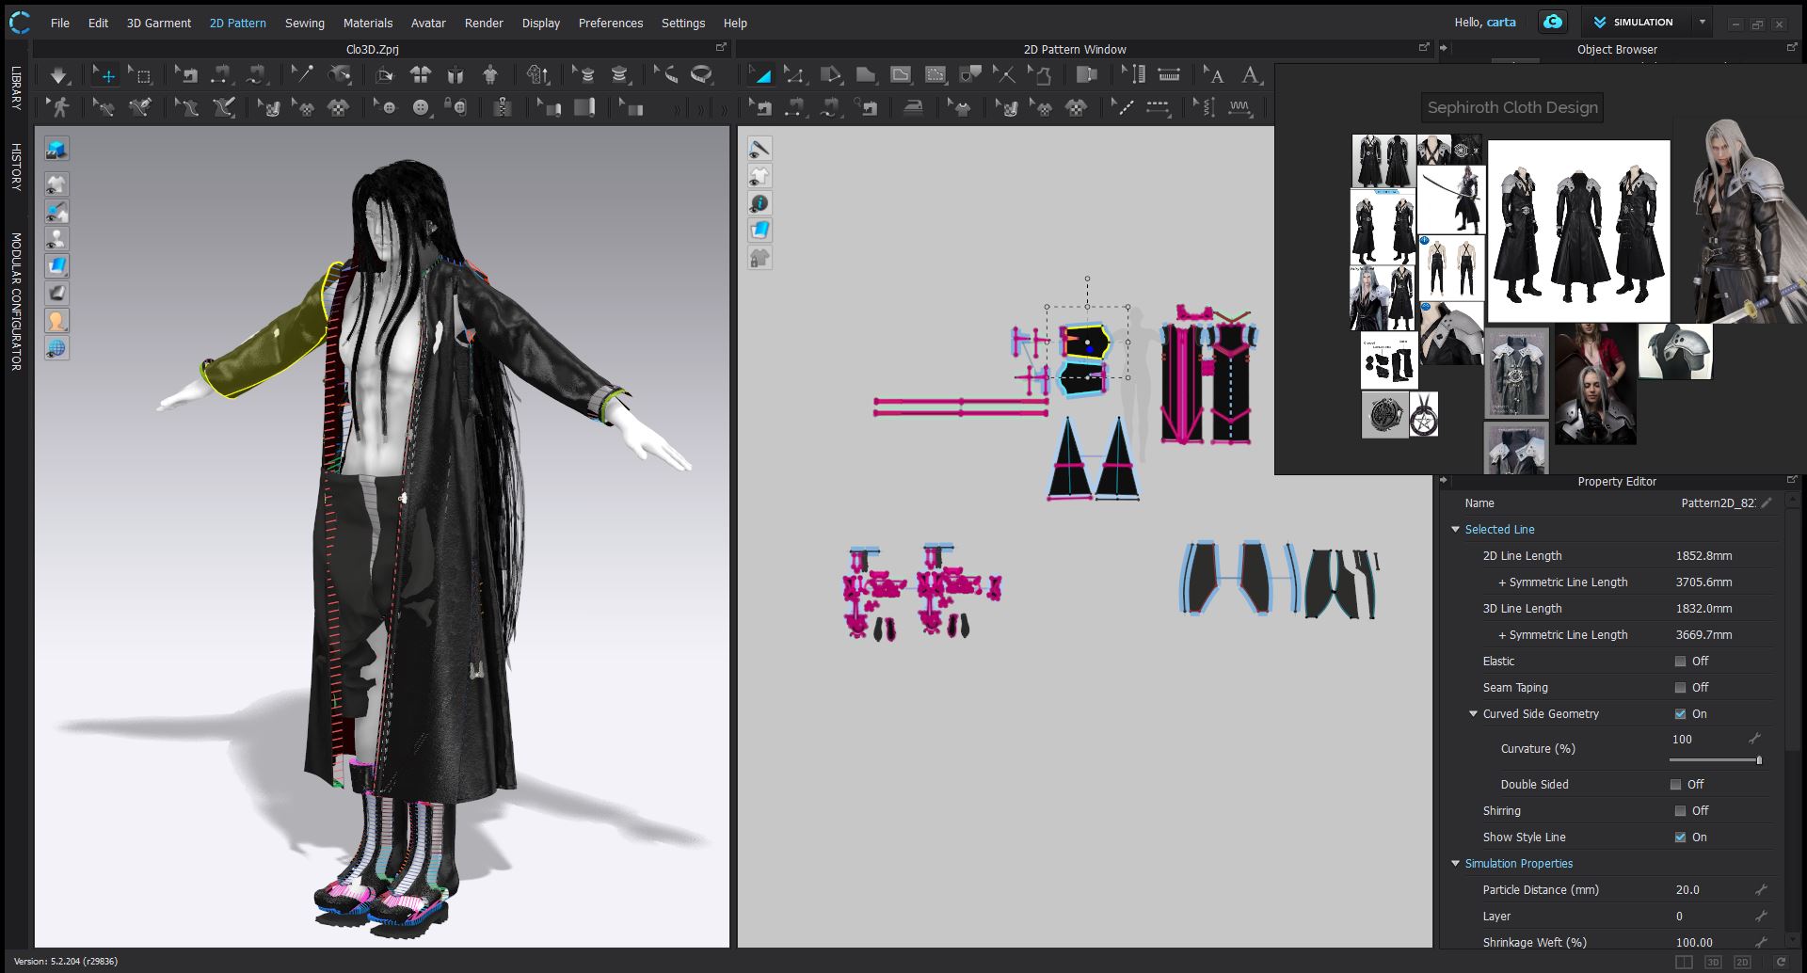Pop out the Object Browser panel
This screenshot has width=1807, height=973.
(1791, 47)
